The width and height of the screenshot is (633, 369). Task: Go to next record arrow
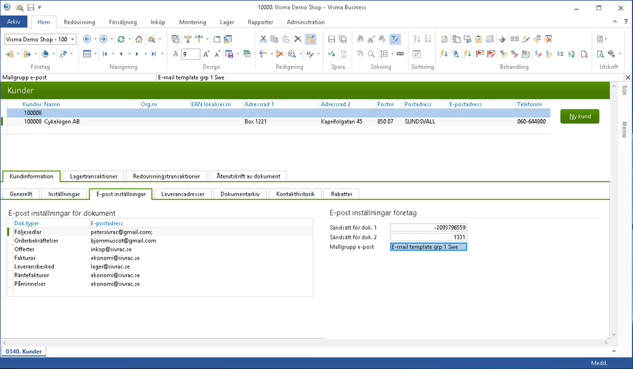coord(137,54)
